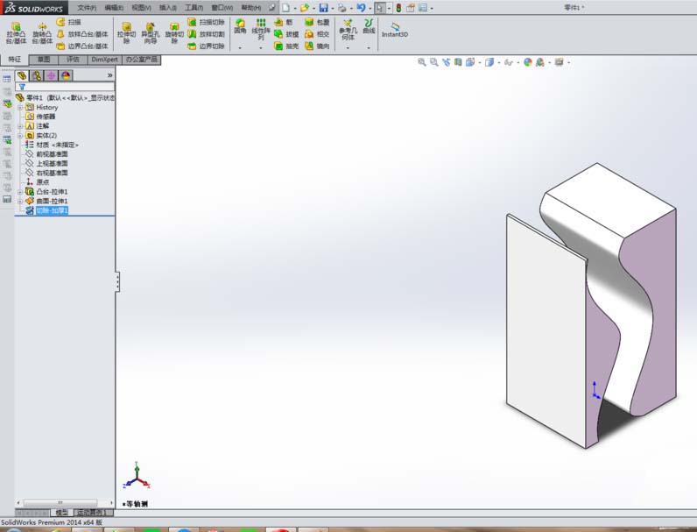Choose the 扫描 sweep boss tool
Screen dimensions: 697x532
pyautogui.click(x=69, y=22)
